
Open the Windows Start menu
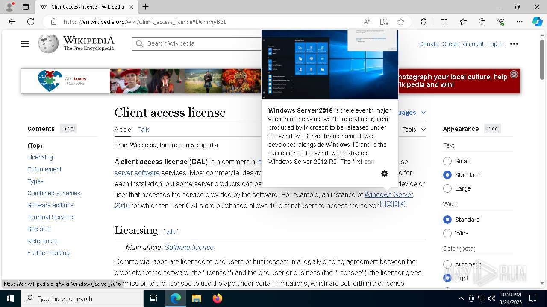click(10, 298)
